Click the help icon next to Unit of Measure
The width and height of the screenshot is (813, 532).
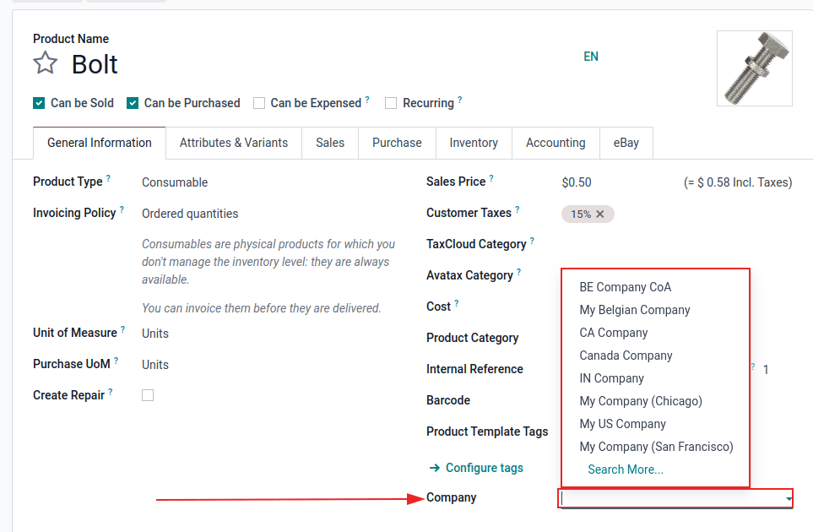[123, 330]
